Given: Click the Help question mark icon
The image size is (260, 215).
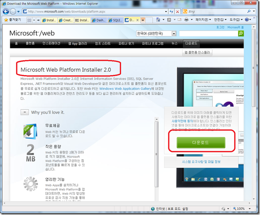Looking at the screenshot, I should pyautogui.click(x=247, y=20).
